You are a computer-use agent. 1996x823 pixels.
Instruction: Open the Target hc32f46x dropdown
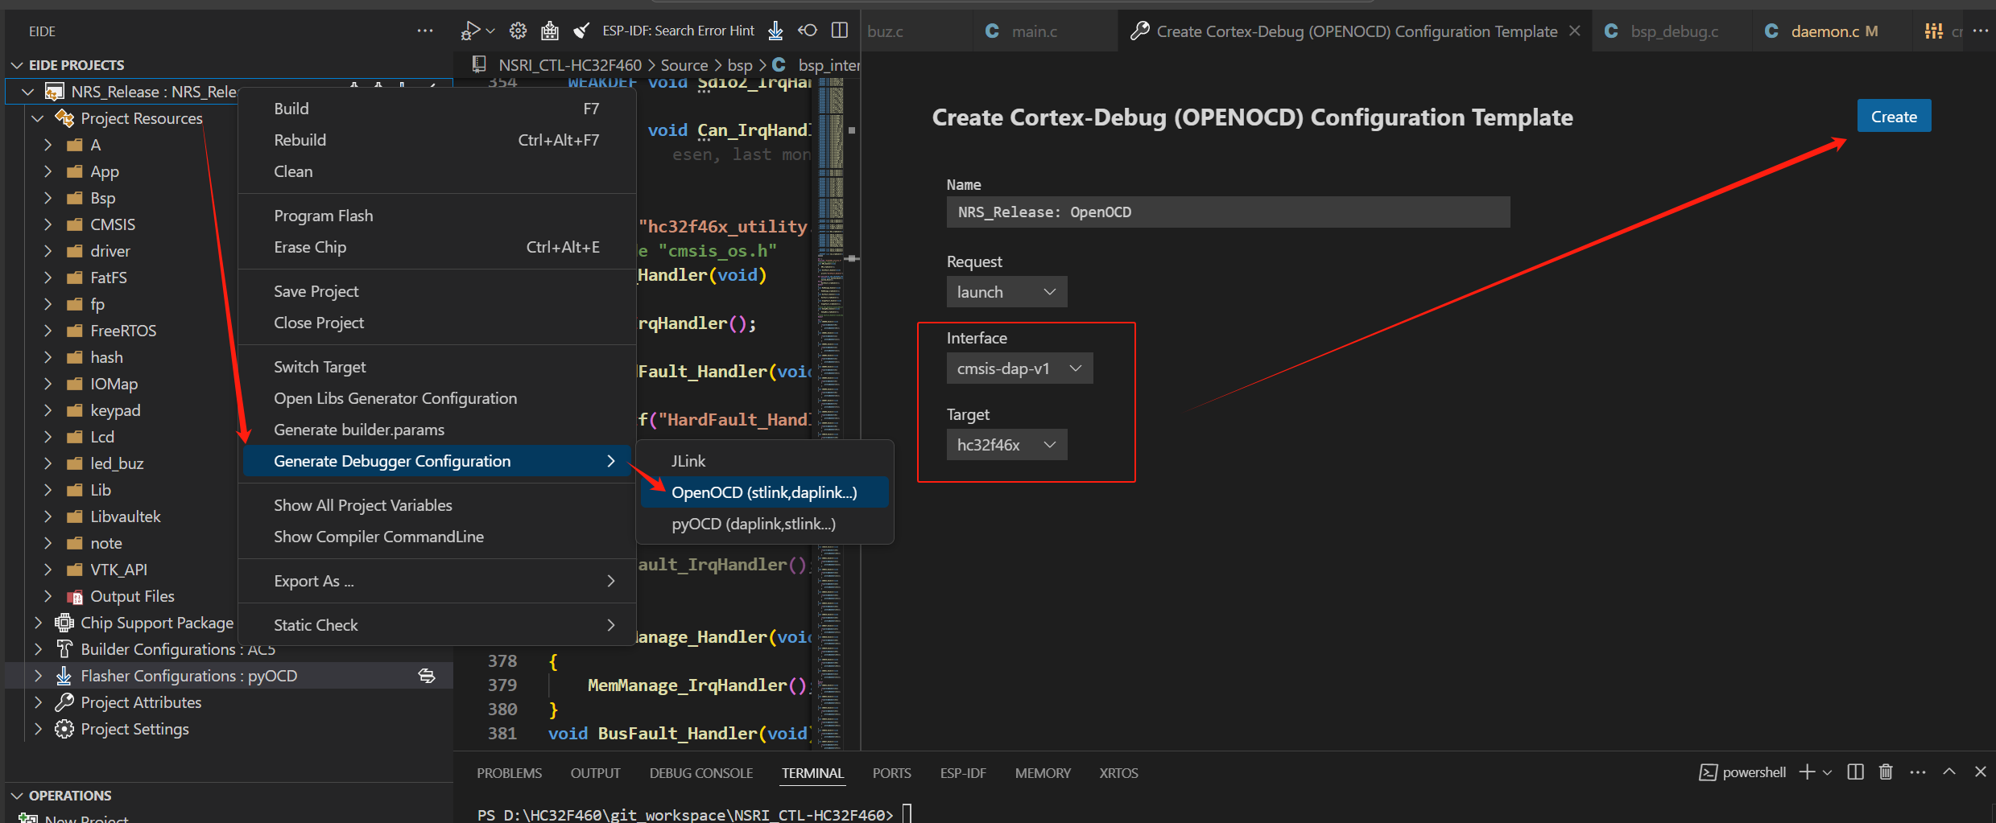click(1006, 445)
